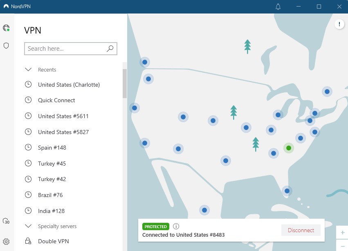Click the lock icon beside Double VPN
This screenshot has height=251, width=348.
pyautogui.click(x=28, y=241)
